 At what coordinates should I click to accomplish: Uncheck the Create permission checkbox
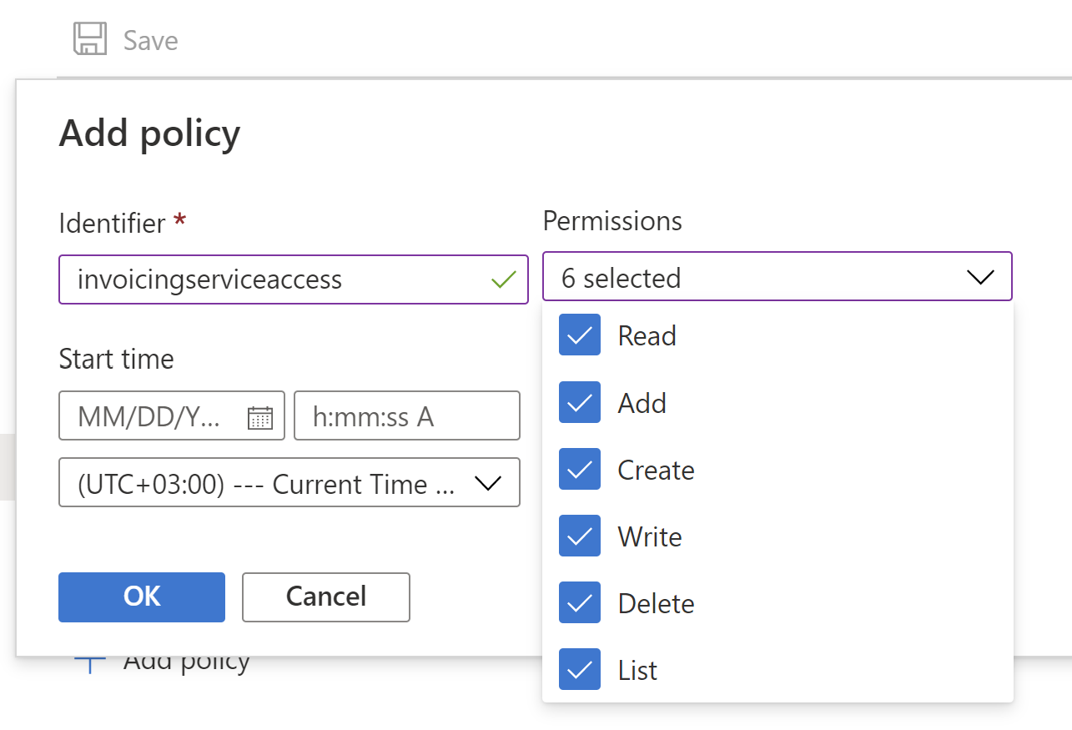pyautogui.click(x=580, y=470)
